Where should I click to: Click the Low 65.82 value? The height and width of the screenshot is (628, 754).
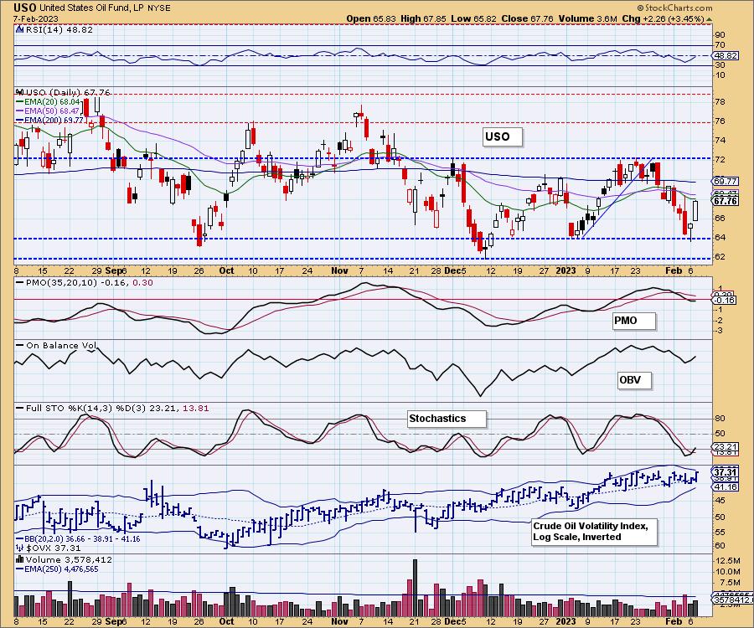473,18
